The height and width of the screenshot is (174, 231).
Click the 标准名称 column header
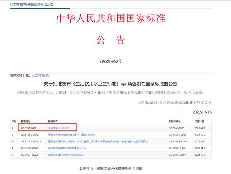(x=53, y=121)
